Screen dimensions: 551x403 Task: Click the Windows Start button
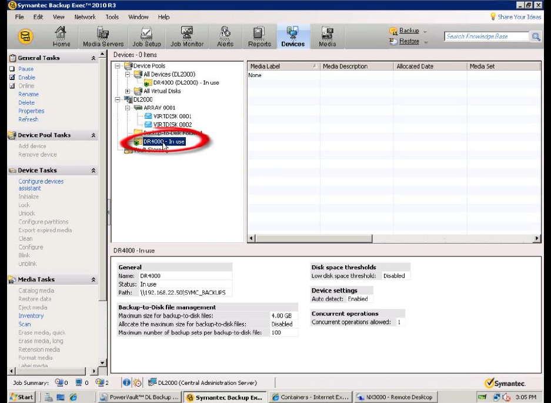[21, 397]
